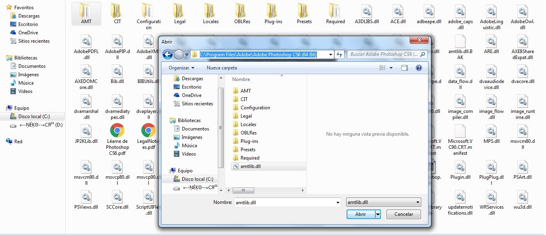Refresh the Abrir dialog address bar location

[340, 54]
